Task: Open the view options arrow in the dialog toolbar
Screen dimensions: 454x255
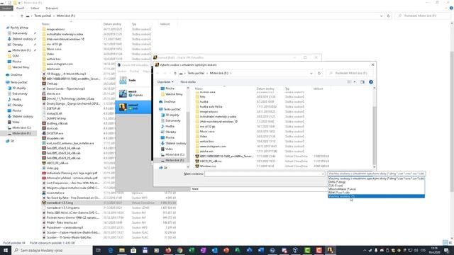Action: tap(355, 82)
